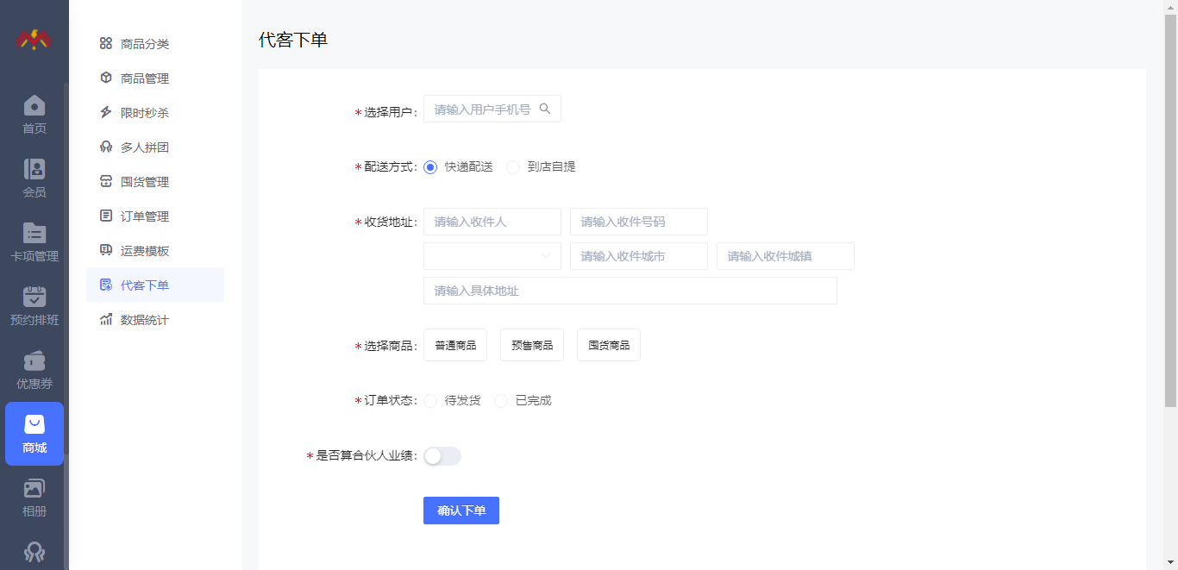This screenshot has height=570, width=1178.
Task: Select 已完成 order status radio
Action: tap(501, 401)
